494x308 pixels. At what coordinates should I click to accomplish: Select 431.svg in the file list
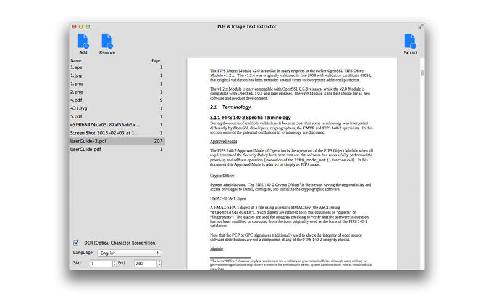click(x=117, y=108)
